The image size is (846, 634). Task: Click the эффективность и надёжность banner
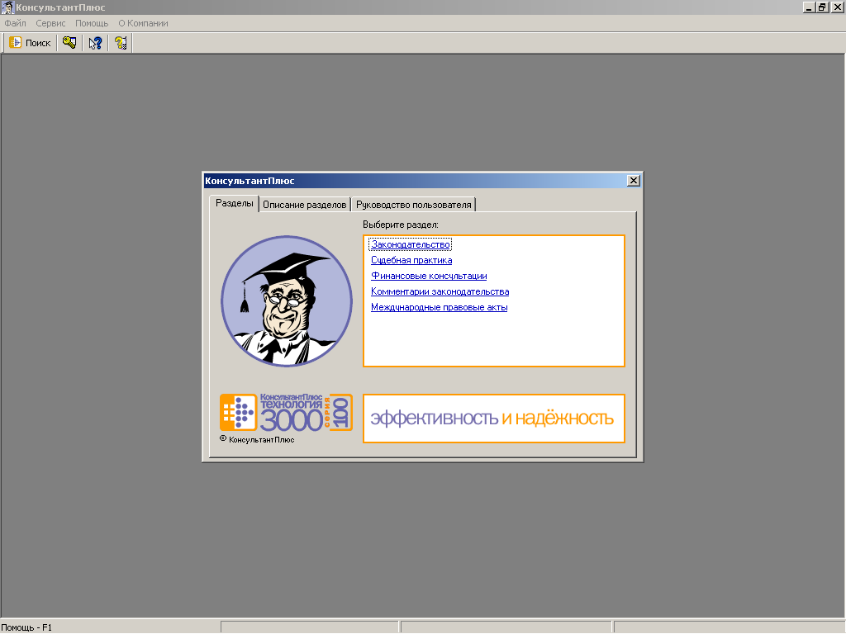(494, 419)
